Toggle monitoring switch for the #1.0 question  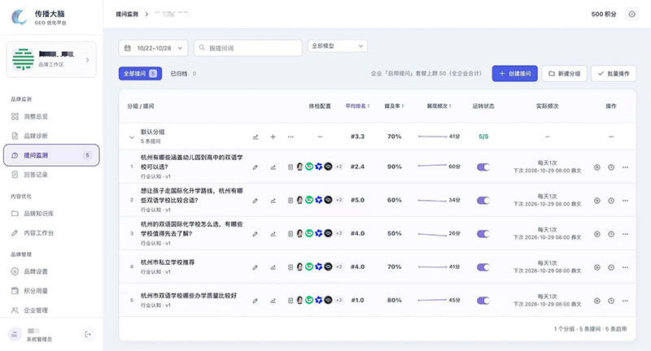click(x=483, y=301)
